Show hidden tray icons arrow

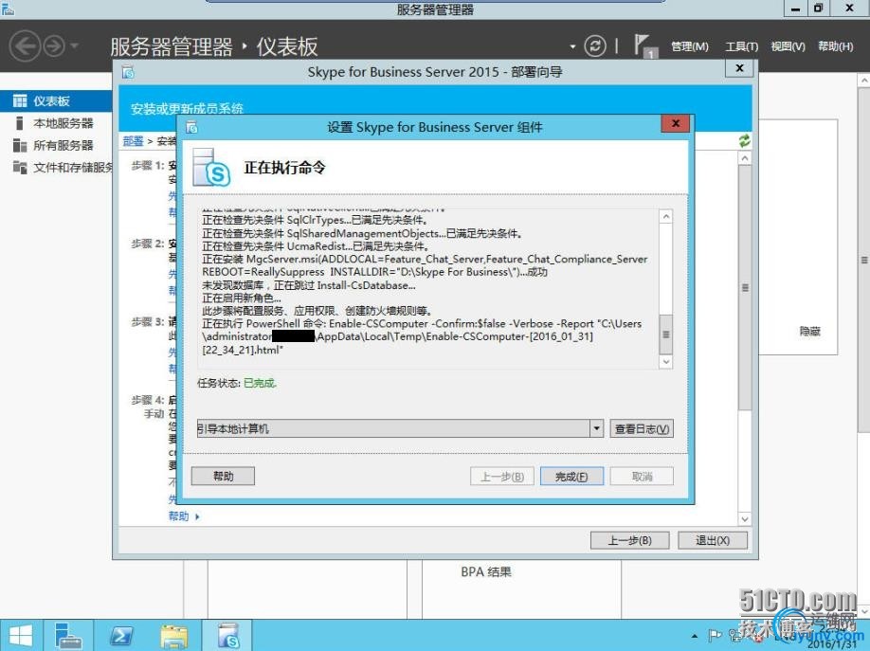(x=694, y=636)
